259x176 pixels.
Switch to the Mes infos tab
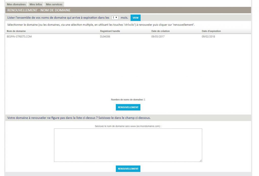36,4
